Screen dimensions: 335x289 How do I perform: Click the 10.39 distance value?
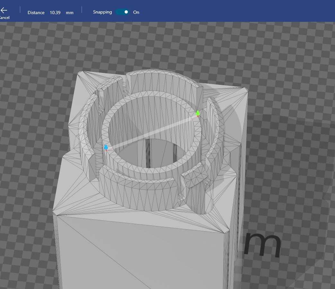[55, 13]
